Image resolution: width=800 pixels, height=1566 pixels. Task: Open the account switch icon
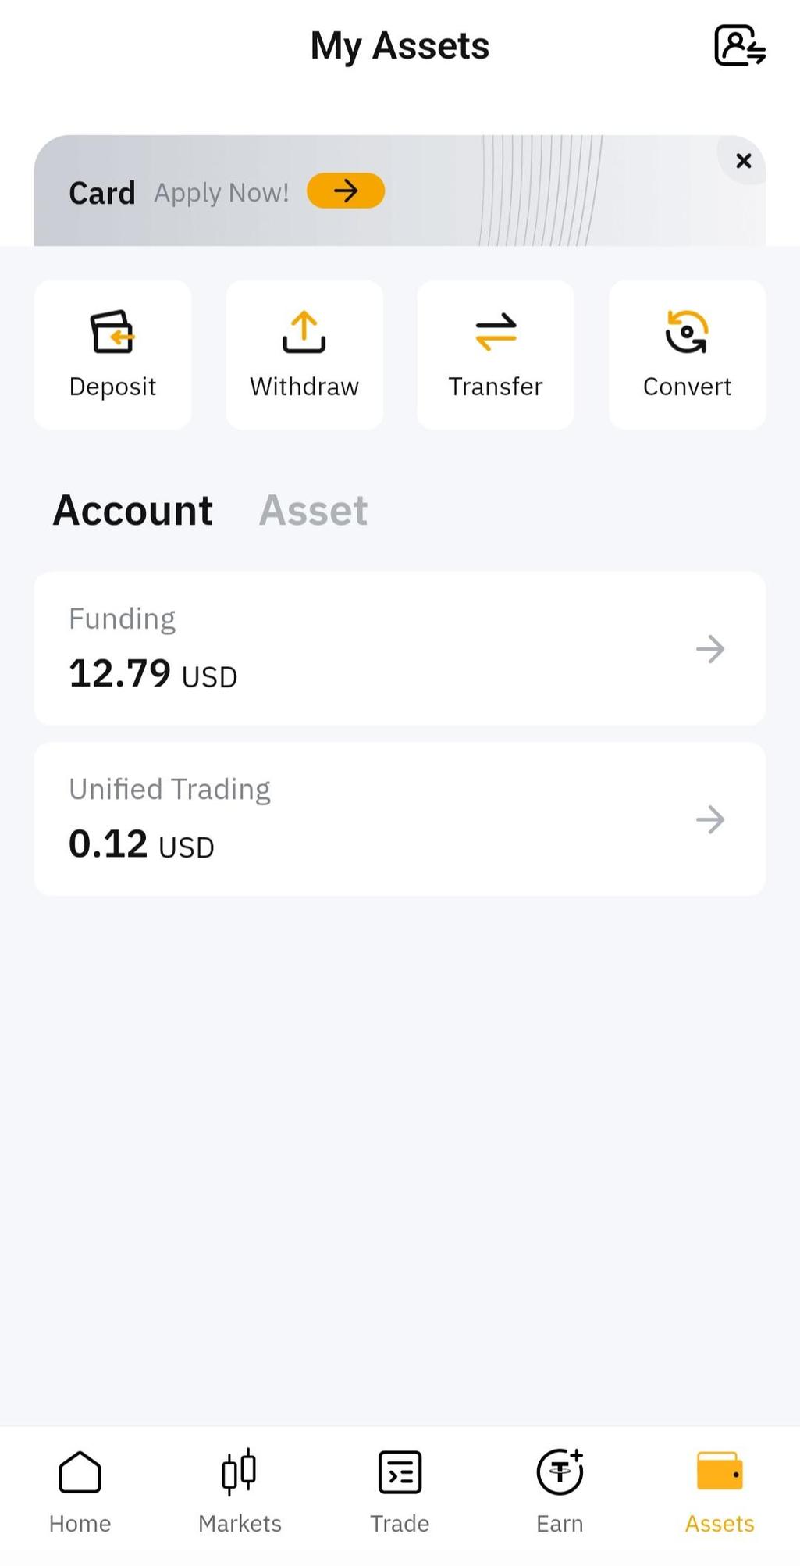(740, 45)
